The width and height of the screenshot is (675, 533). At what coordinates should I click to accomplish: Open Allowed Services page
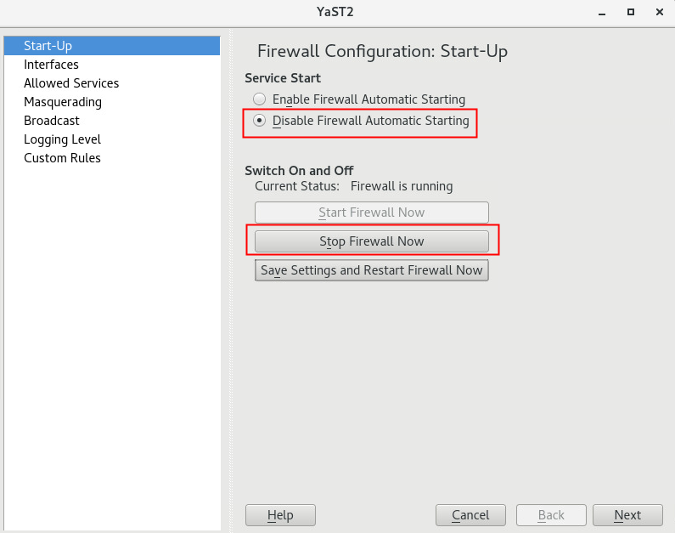click(x=71, y=83)
